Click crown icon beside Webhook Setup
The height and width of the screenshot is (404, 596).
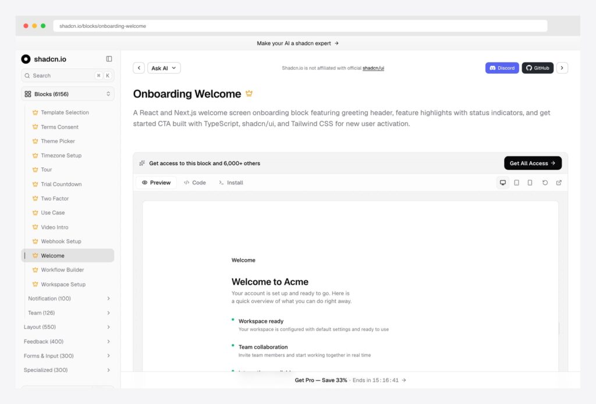(x=36, y=241)
